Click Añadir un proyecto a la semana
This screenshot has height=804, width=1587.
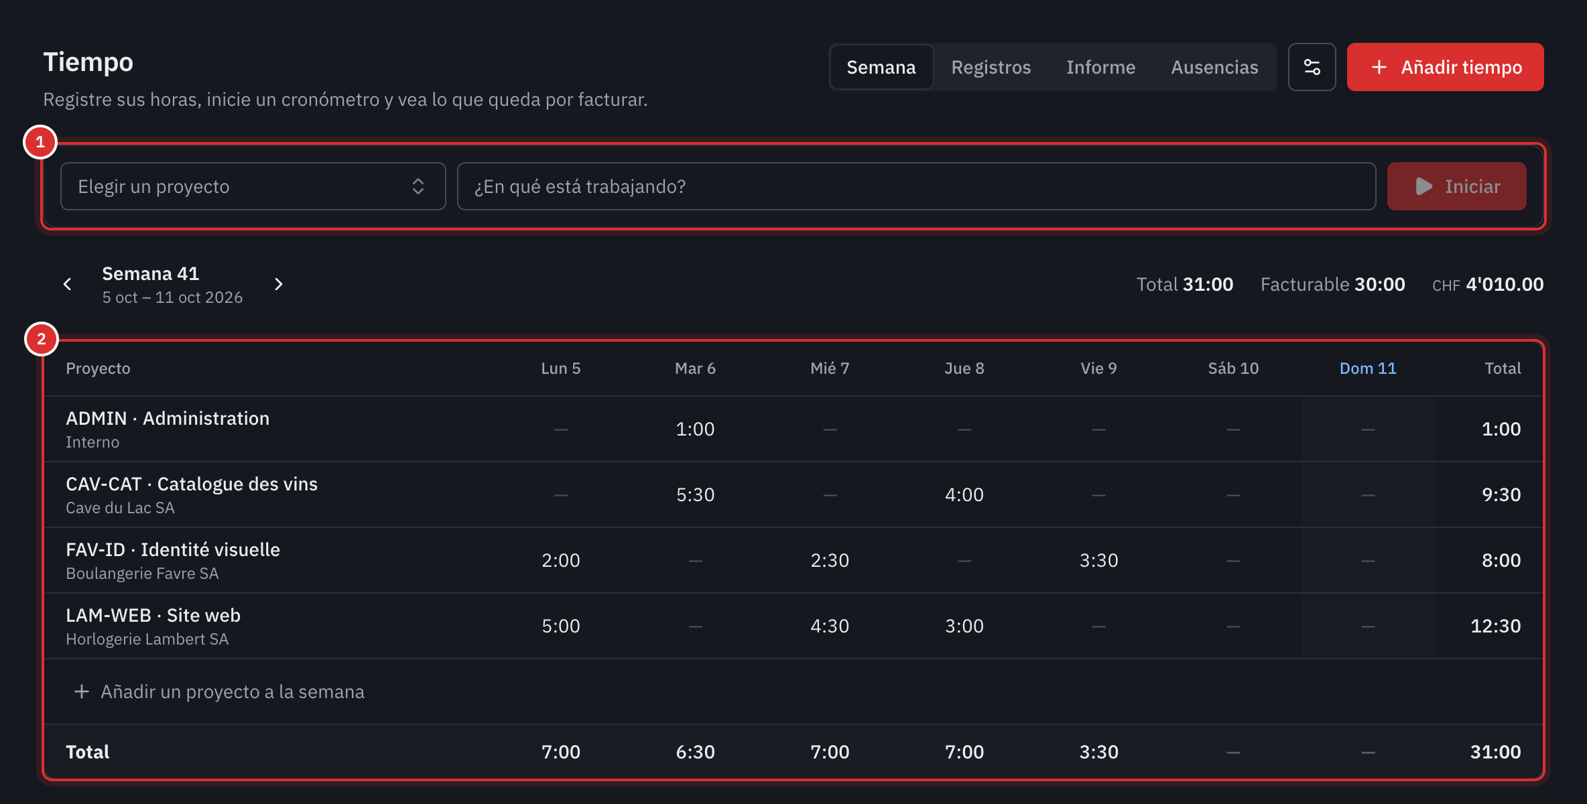(x=219, y=691)
